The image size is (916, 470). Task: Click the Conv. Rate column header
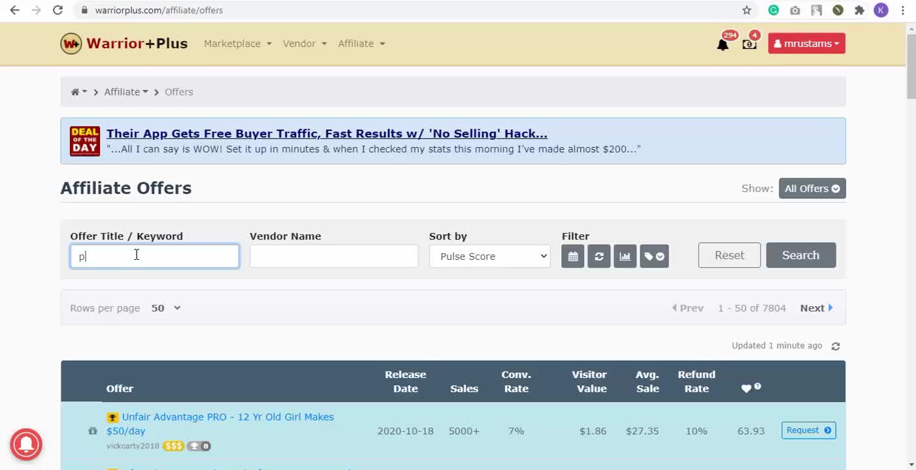click(x=516, y=381)
